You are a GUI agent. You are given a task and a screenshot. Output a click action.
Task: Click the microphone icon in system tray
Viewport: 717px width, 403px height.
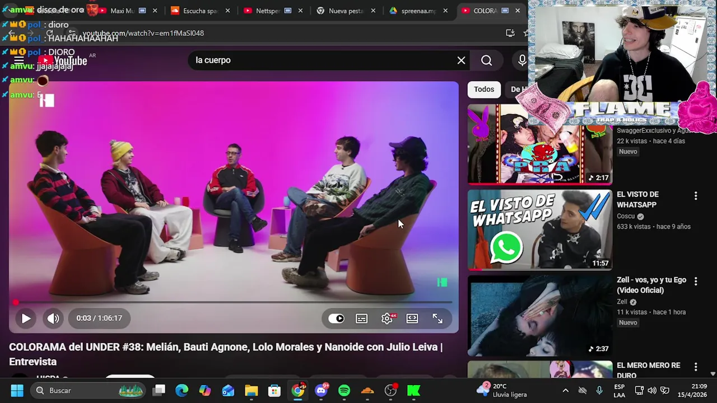pyautogui.click(x=599, y=390)
